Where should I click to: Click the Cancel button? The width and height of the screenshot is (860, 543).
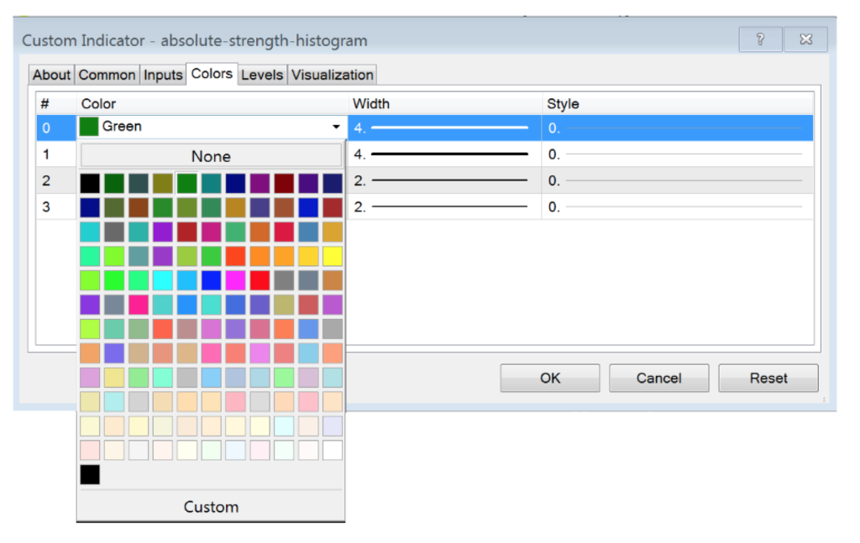tap(658, 378)
